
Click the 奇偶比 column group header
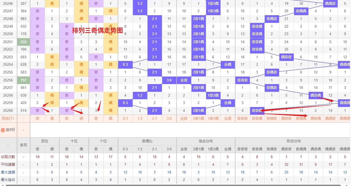tap(147, 141)
